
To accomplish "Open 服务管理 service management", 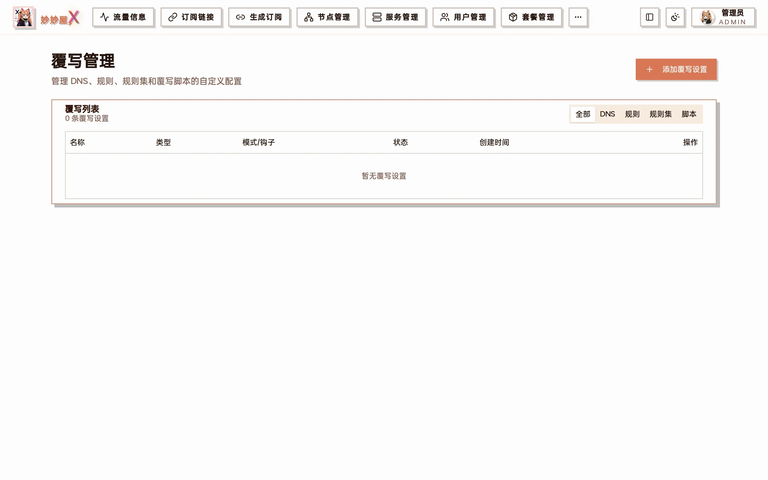I will pyautogui.click(x=395, y=17).
